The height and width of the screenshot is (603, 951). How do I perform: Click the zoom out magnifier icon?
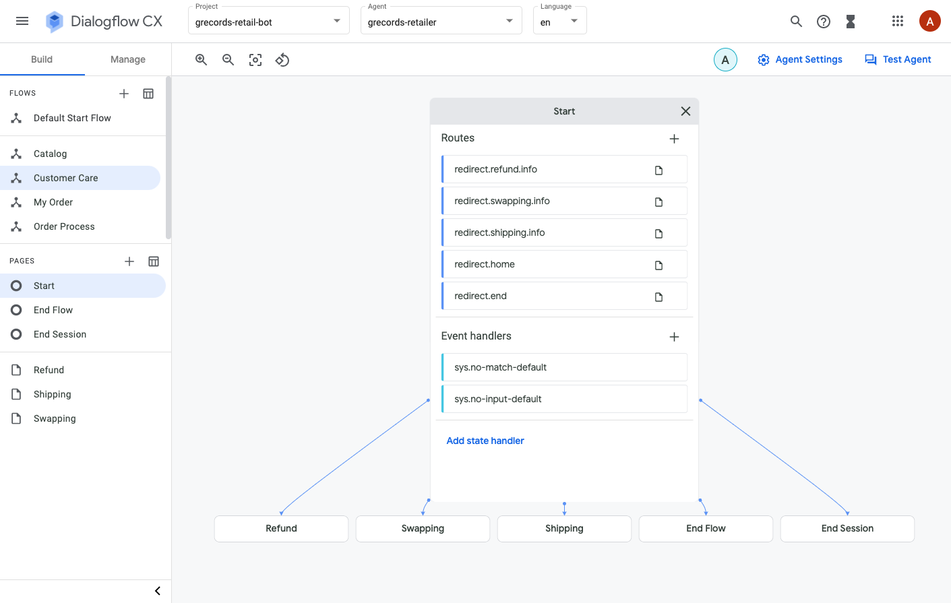tap(228, 60)
